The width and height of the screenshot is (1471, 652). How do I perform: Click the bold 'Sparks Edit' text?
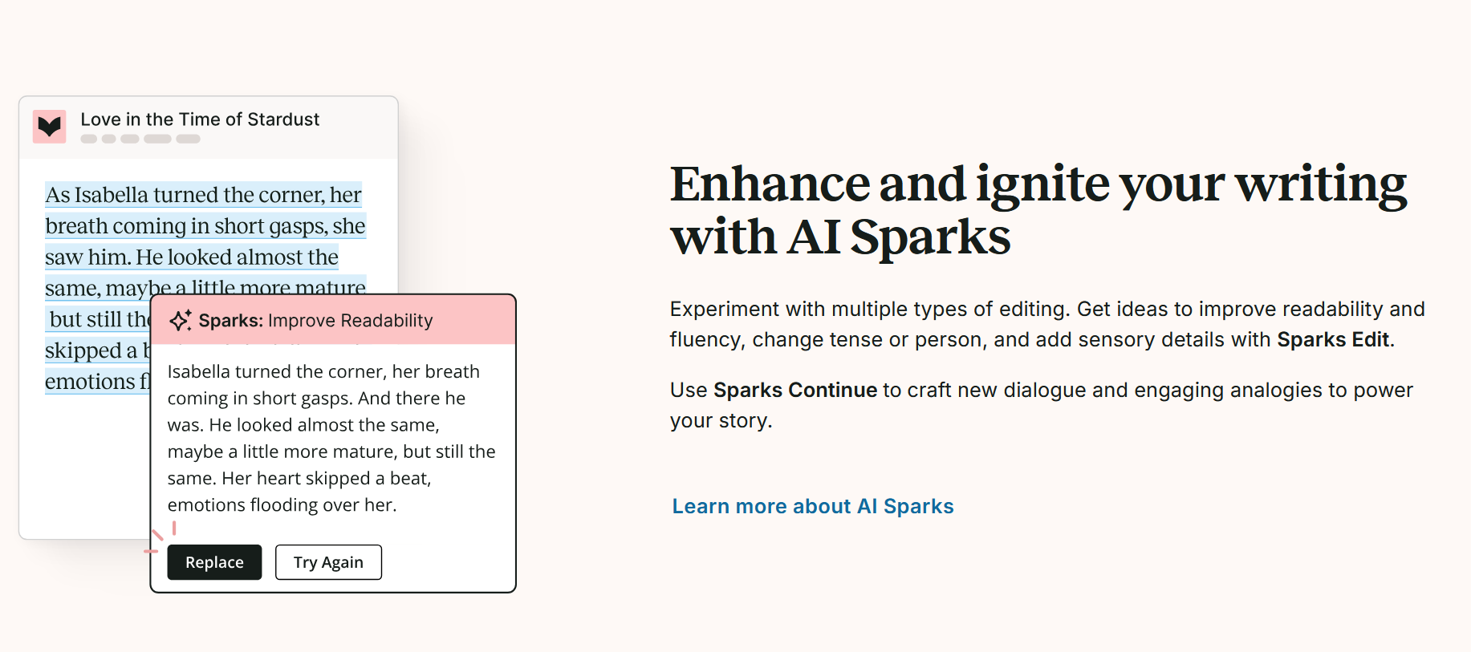pyautogui.click(x=1333, y=339)
